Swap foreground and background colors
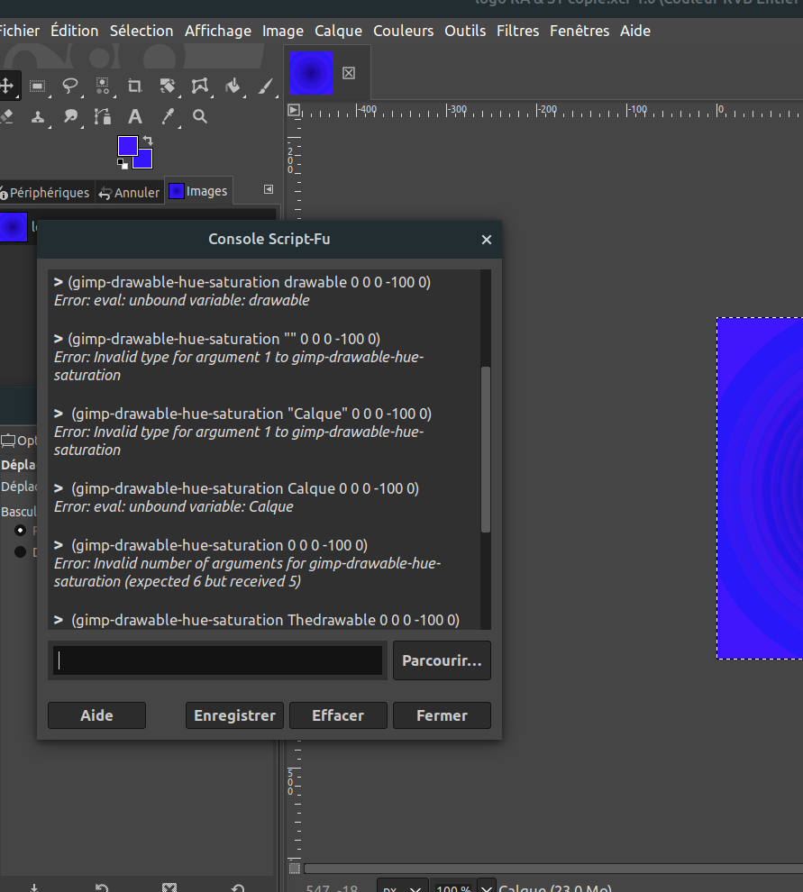 coord(148,141)
